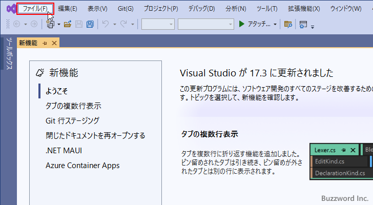Image resolution: width=373 pixels, height=205 pixels.
Task: Select the 新機能 document tab
Action: pos(28,43)
